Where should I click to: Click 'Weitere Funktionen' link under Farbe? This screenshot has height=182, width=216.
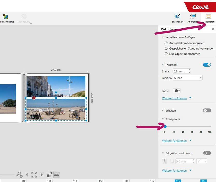click(174, 98)
